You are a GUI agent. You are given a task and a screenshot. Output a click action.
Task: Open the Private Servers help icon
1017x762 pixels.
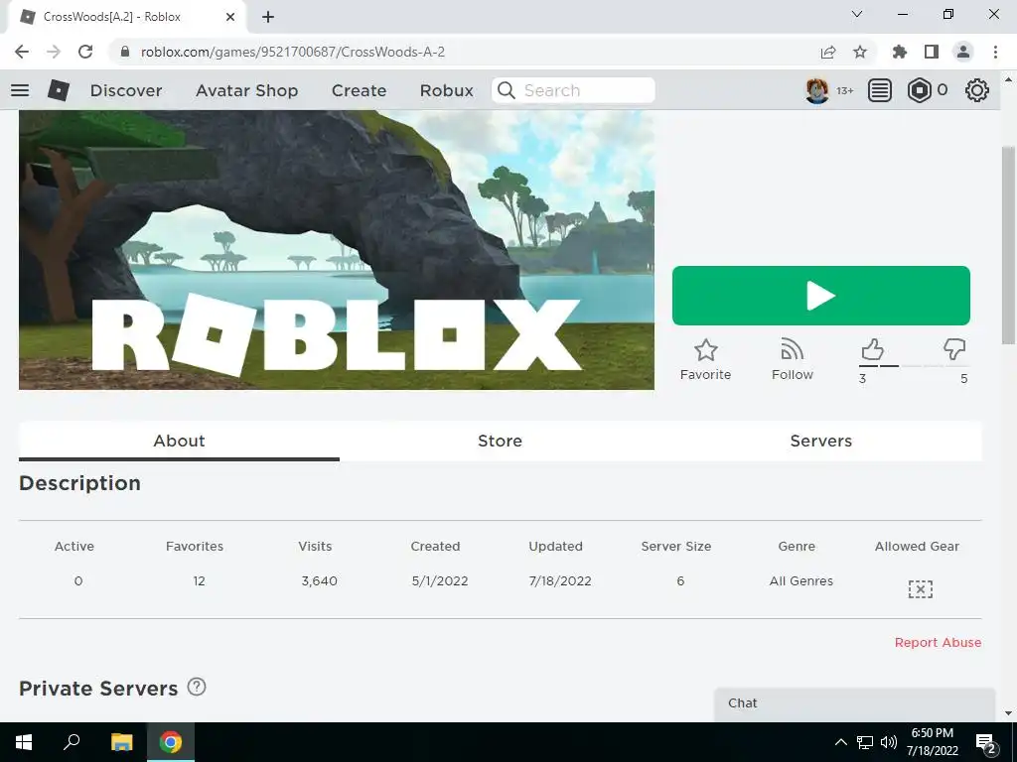pos(197,687)
